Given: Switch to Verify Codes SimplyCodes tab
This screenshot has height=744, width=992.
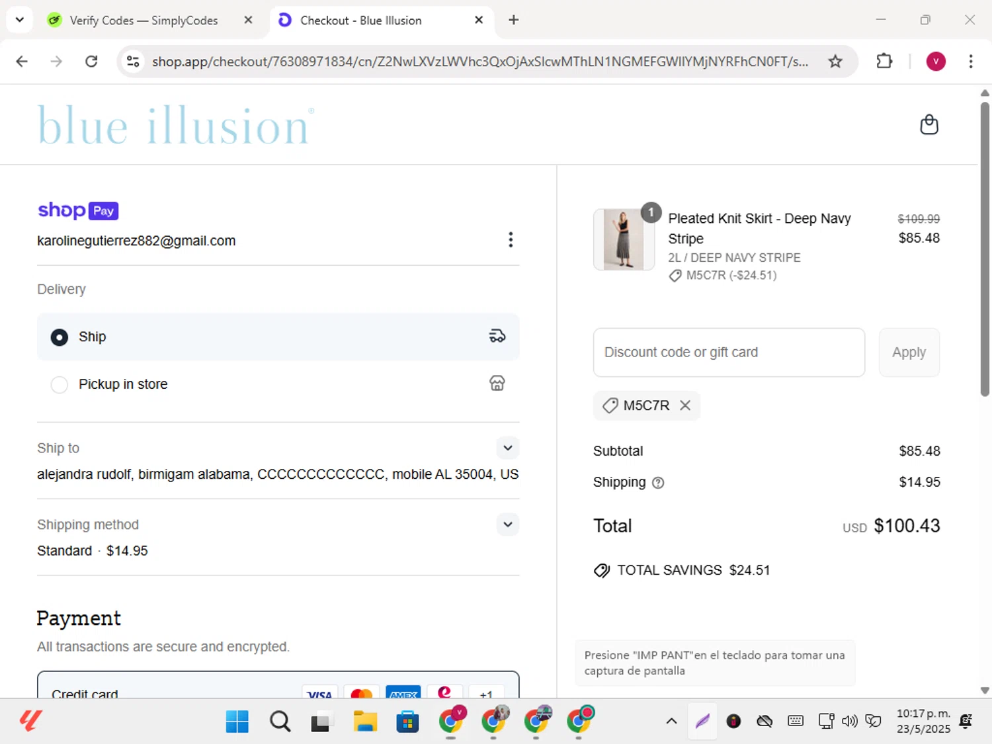Looking at the screenshot, I should click(144, 21).
